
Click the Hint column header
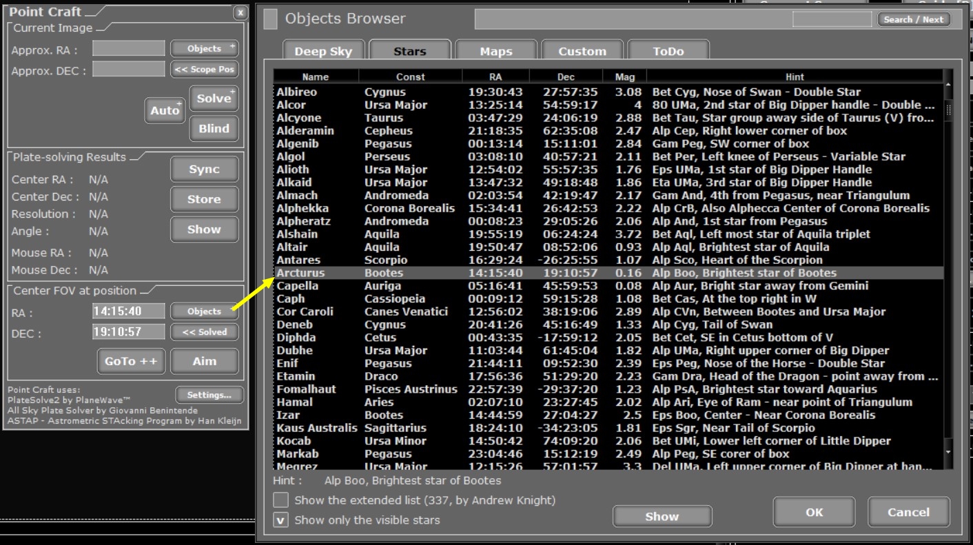[x=795, y=77]
